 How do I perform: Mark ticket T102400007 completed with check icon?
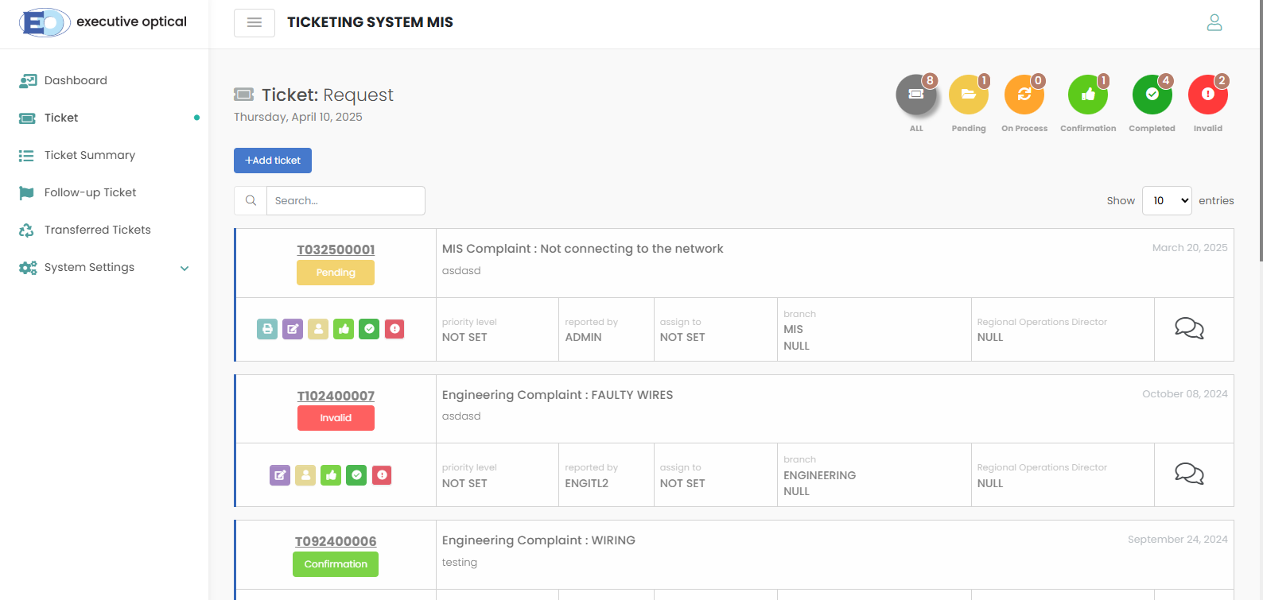click(x=356, y=475)
